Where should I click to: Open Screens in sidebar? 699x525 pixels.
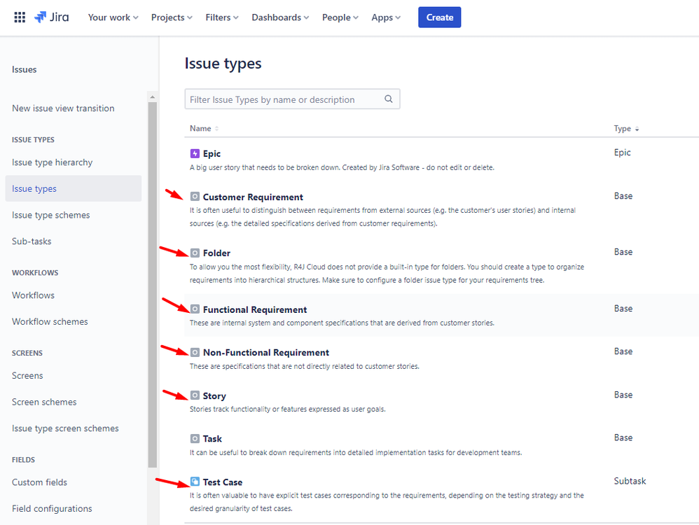[x=27, y=375]
